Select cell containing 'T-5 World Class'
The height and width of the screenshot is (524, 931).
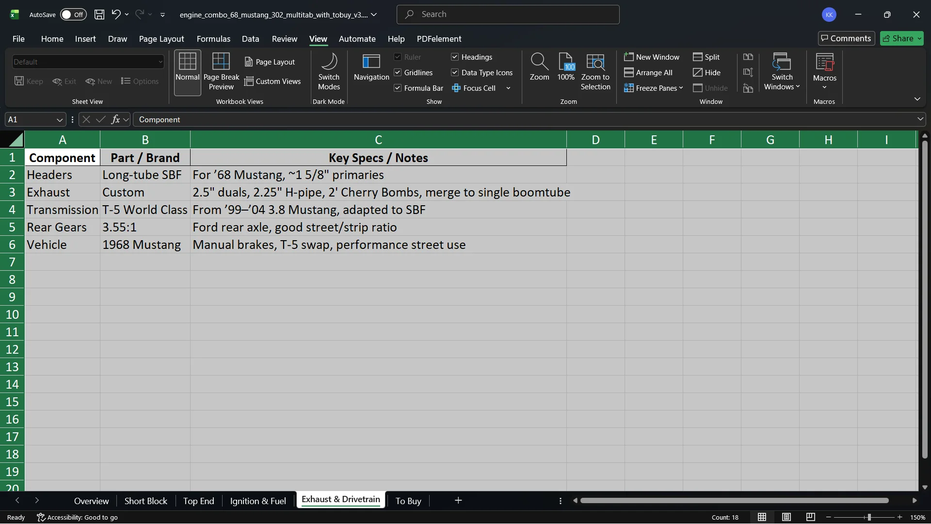coord(145,210)
